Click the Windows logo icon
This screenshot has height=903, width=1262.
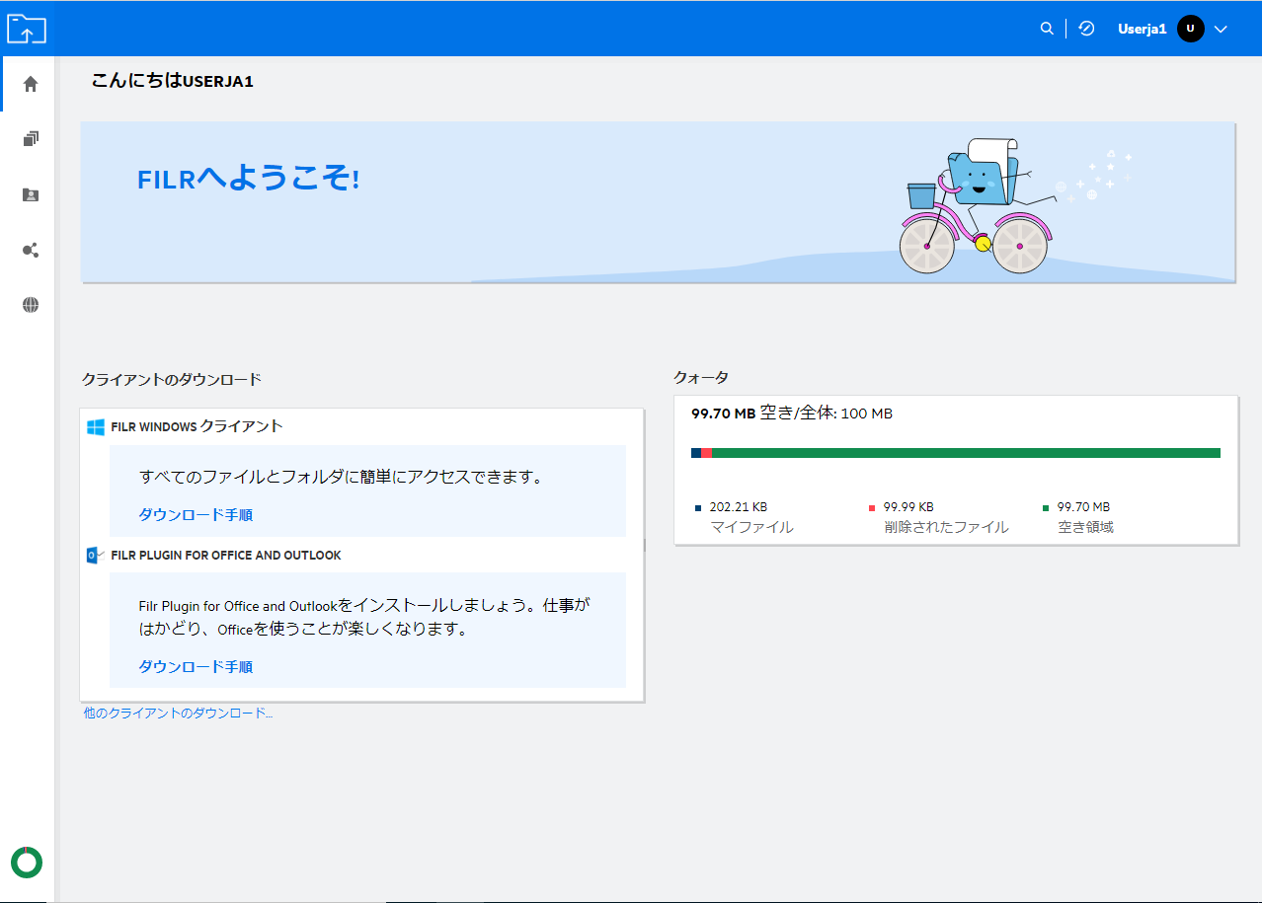coord(96,427)
